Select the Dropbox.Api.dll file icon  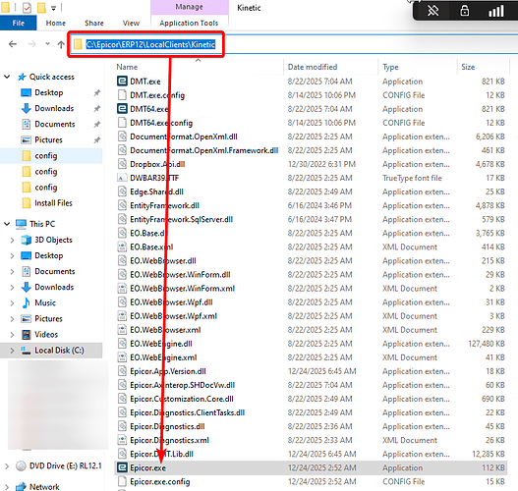[x=122, y=164]
